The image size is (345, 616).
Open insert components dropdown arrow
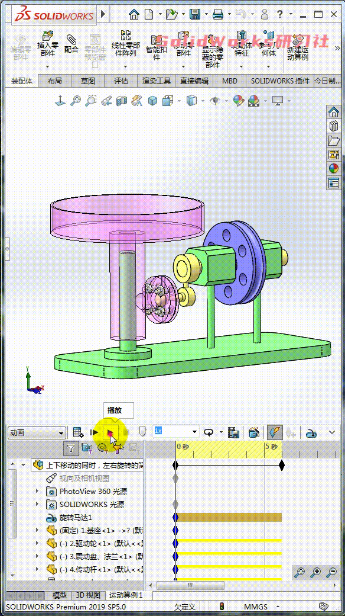pyautogui.click(x=48, y=66)
